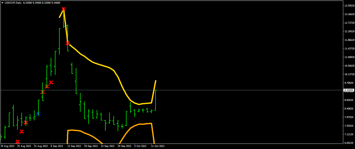Click the current price label 9.34000

click(349, 90)
